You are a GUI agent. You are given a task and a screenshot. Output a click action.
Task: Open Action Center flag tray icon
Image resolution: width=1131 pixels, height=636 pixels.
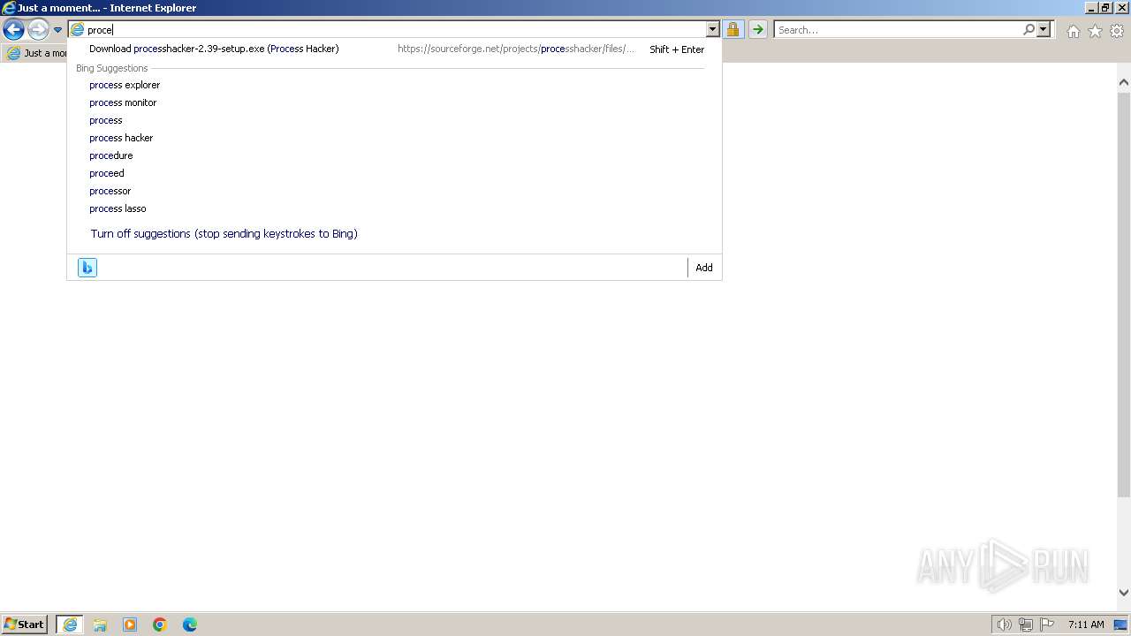click(x=1047, y=625)
